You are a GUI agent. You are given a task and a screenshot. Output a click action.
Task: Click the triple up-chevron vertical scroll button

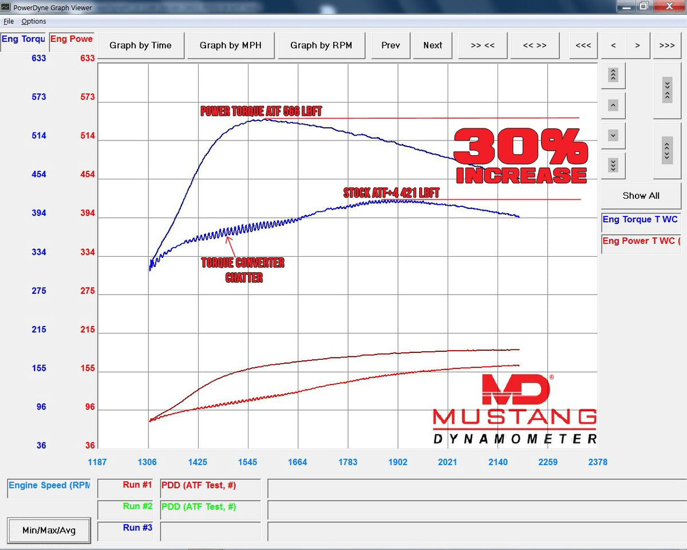coord(613,75)
